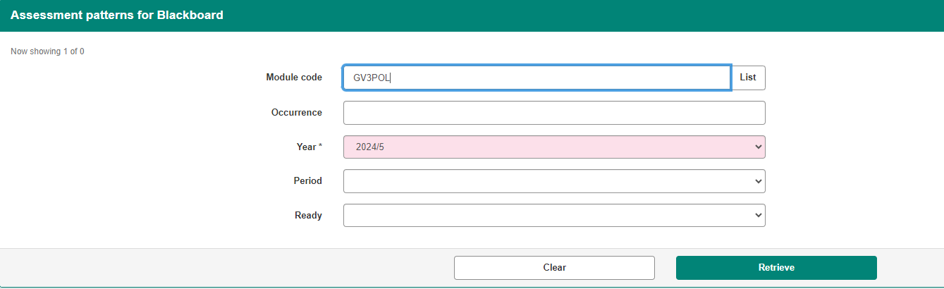Image resolution: width=944 pixels, height=289 pixels.
Task: Click the Occurrence label
Action: click(297, 113)
